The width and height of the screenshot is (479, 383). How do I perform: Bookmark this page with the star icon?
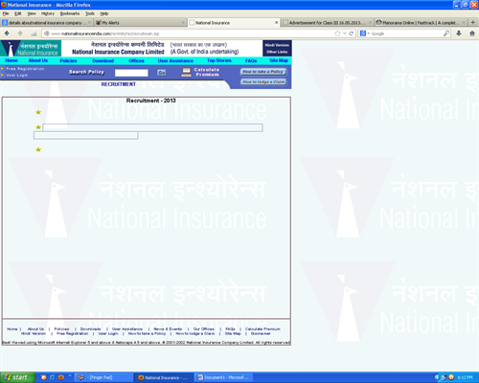[x=337, y=34]
